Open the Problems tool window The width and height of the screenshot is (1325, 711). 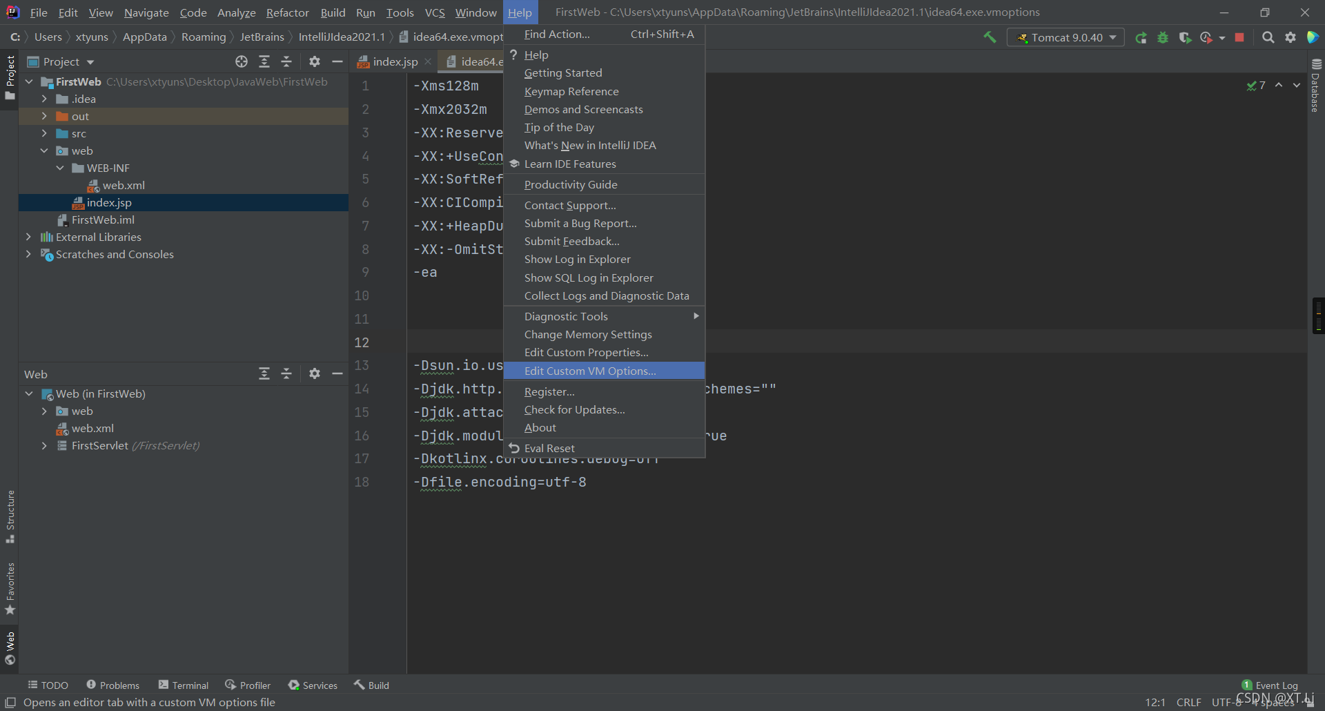[113, 685]
